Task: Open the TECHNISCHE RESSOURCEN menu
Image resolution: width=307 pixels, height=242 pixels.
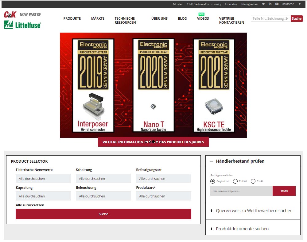Action: [125, 20]
